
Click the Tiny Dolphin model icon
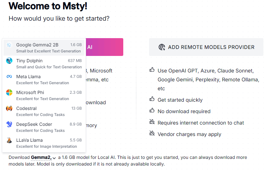[x=9, y=61]
